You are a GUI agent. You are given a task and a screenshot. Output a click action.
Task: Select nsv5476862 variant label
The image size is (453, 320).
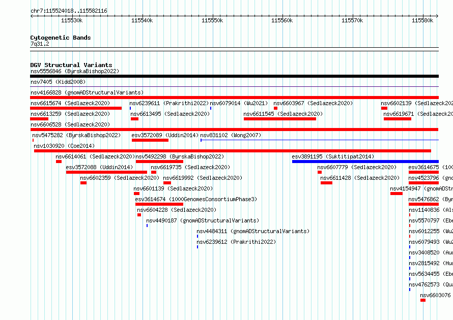pyautogui.click(x=431, y=199)
